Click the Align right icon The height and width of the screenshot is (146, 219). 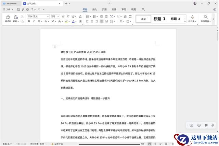(96, 21)
